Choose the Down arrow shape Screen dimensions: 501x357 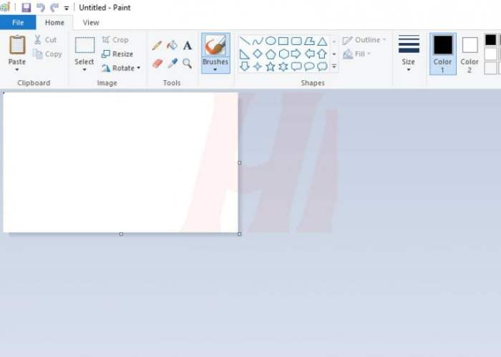[x=245, y=67]
